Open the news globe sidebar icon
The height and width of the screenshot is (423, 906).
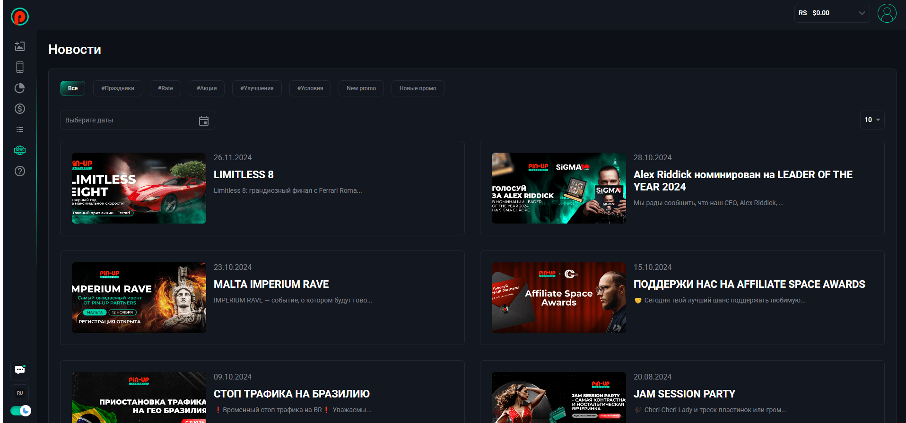[20, 150]
